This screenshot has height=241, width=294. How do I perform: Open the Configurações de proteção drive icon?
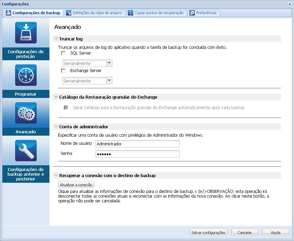(26, 33)
